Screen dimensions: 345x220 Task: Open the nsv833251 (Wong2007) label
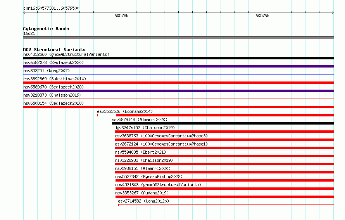(x=47, y=71)
